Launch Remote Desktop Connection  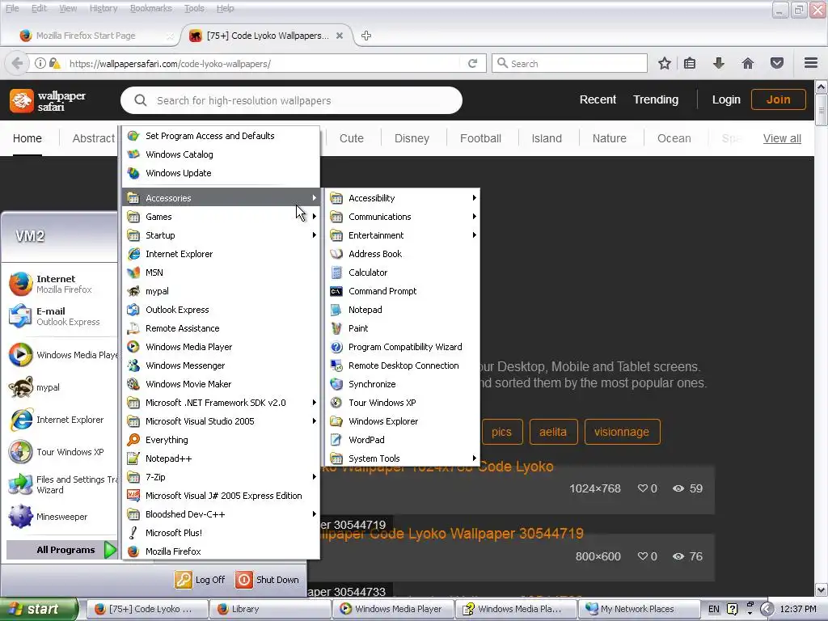(402, 365)
